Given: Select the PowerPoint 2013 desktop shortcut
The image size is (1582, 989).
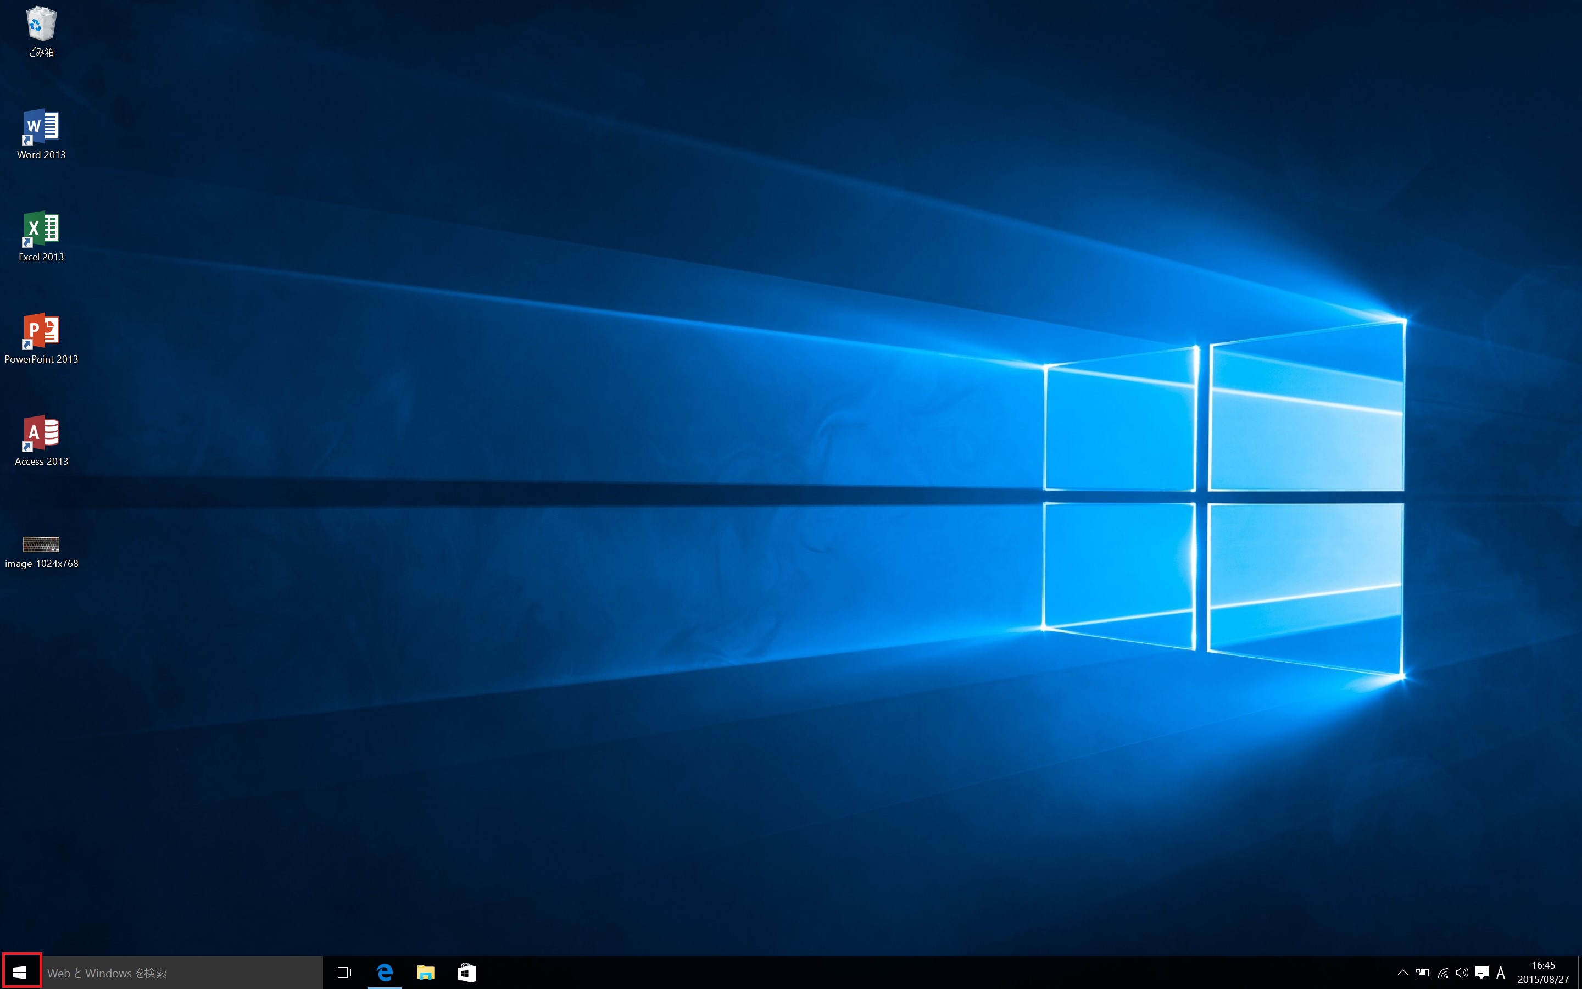Looking at the screenshot, I should 41,331.
